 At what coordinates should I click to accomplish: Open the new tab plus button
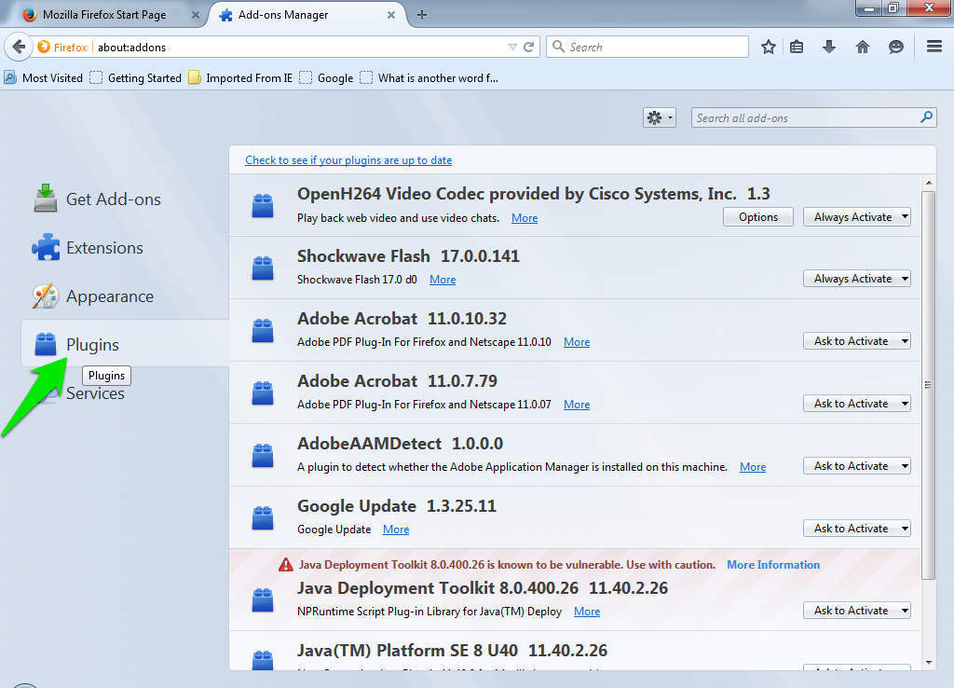[x=422, y=15]
